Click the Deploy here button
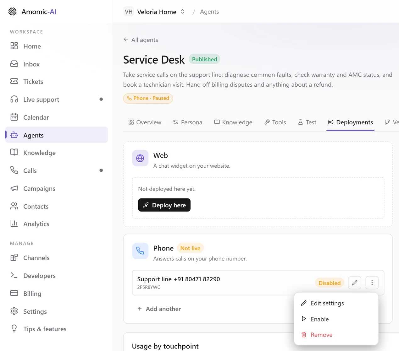This screenshot has height=351, width=399. point(164,205)
